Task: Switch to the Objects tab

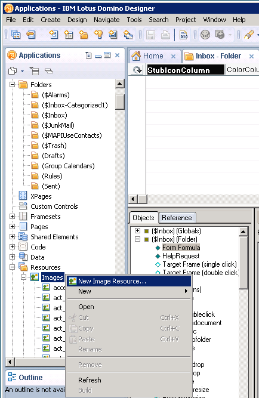Action: 143,218
